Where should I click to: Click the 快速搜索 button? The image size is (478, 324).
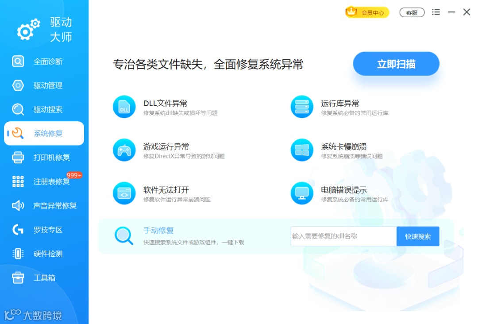point(418,236)
